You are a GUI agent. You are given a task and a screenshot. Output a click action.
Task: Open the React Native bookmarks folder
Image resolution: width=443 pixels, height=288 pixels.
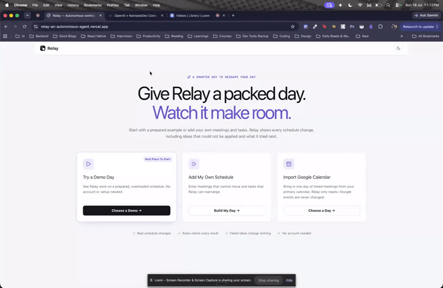coord(93,36)
